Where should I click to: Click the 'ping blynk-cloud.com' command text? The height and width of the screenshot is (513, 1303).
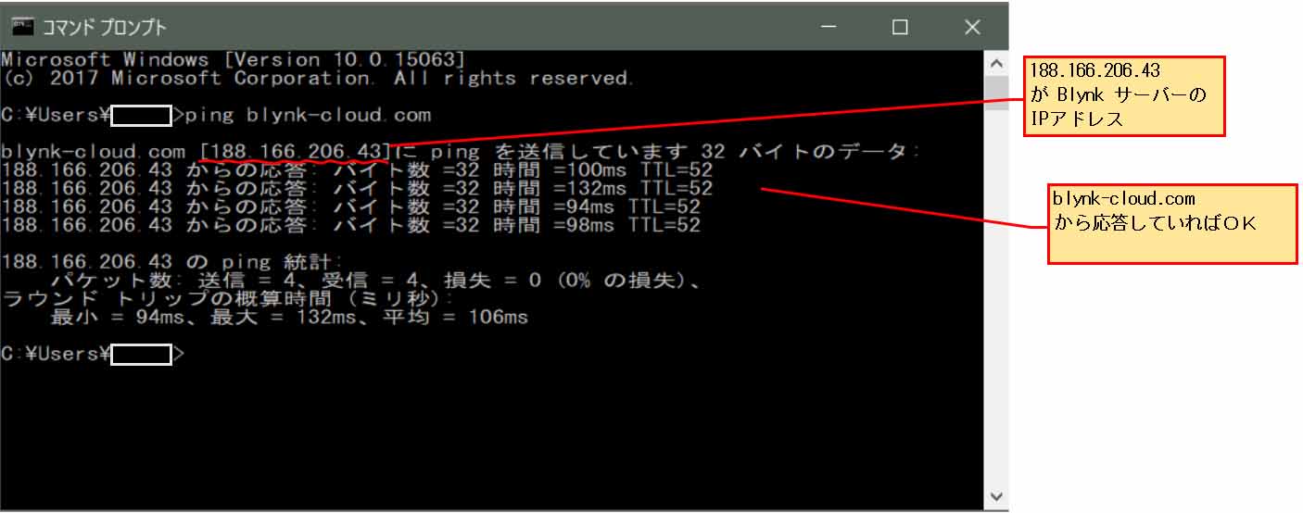click(x=309, y=116)
